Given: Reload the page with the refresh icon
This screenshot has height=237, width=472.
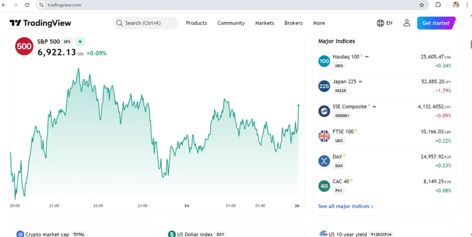Looking at the screenshot, I should (27, 5).
